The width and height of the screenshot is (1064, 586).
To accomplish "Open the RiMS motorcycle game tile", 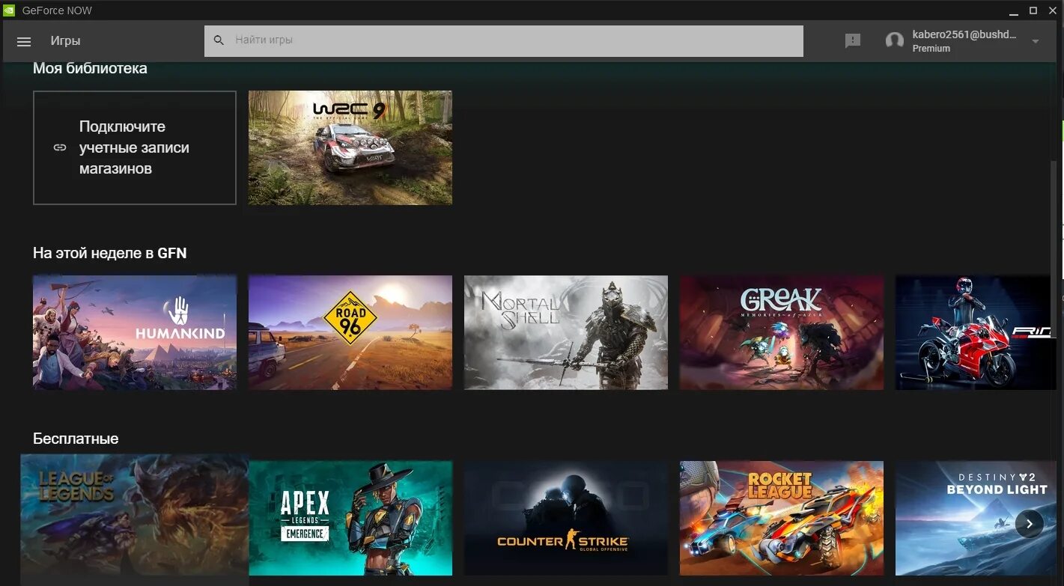I will 976,332.
